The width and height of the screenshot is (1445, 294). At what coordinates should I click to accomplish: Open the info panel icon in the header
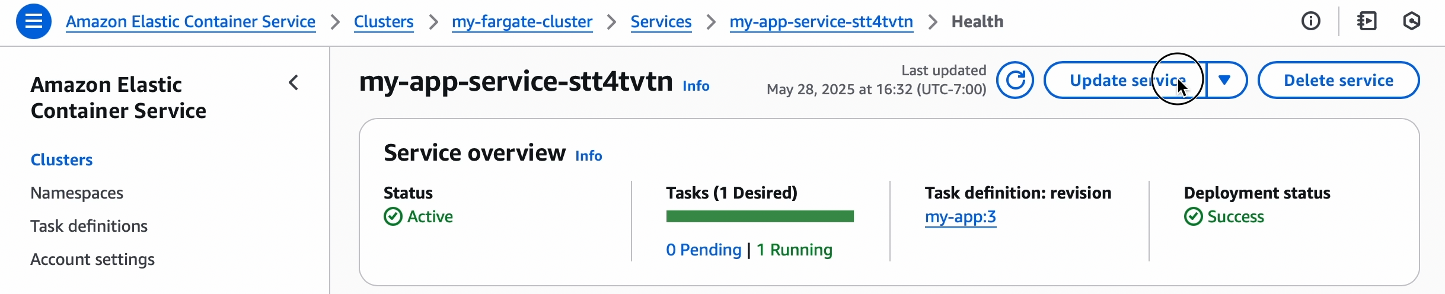[x=1311, y=21]
